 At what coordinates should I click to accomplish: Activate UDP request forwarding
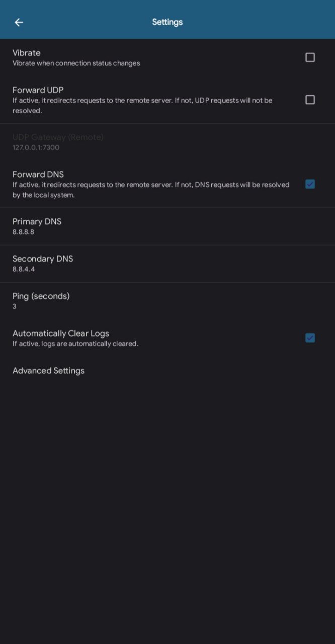(310, 100)
